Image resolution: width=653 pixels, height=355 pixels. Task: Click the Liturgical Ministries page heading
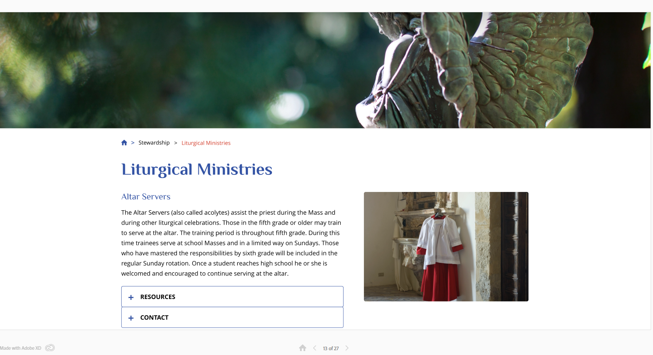[x=197, y=169]
